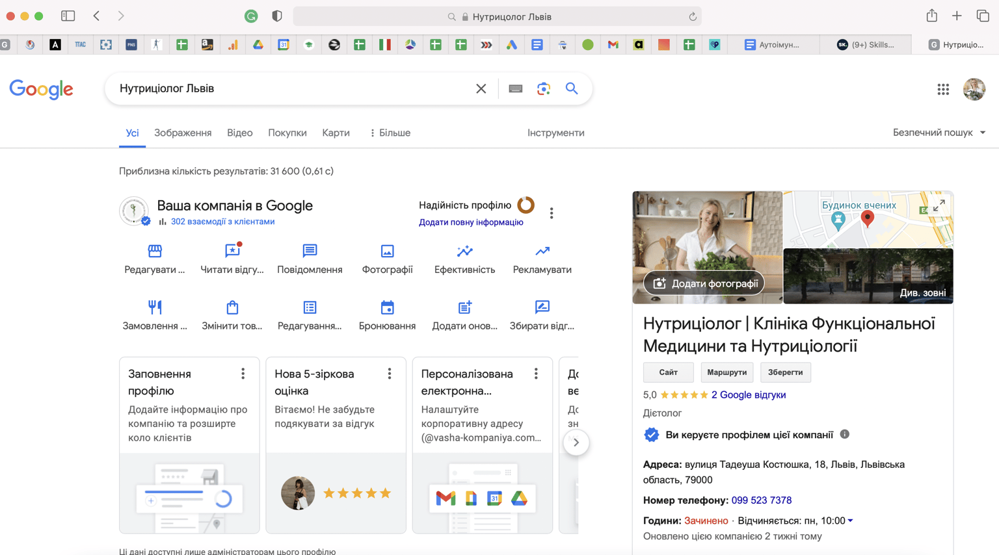Open the Google apps grid
The width and height of the screenshot is (999, 555).
pos(943,89)
